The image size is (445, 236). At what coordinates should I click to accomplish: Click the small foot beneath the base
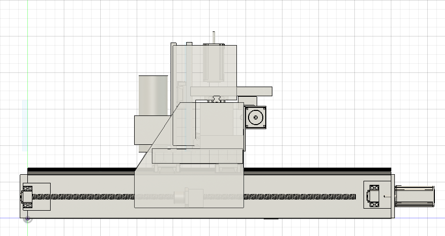pyautogui.click(x=272, y=219)
